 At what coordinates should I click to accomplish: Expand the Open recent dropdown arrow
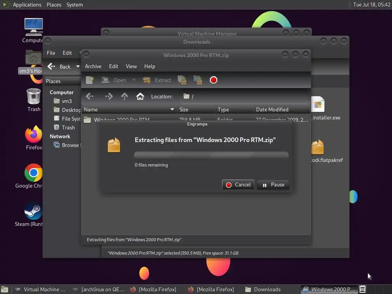click(134, 80)
